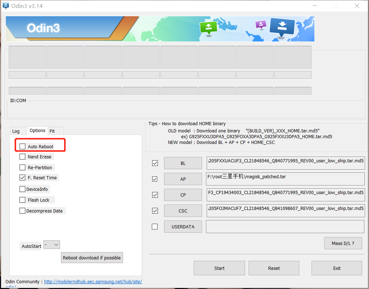The height and width of the screenshot is (289, 369).
Task: Open the Odin Community samsung.net link
Action: (93, 281)
